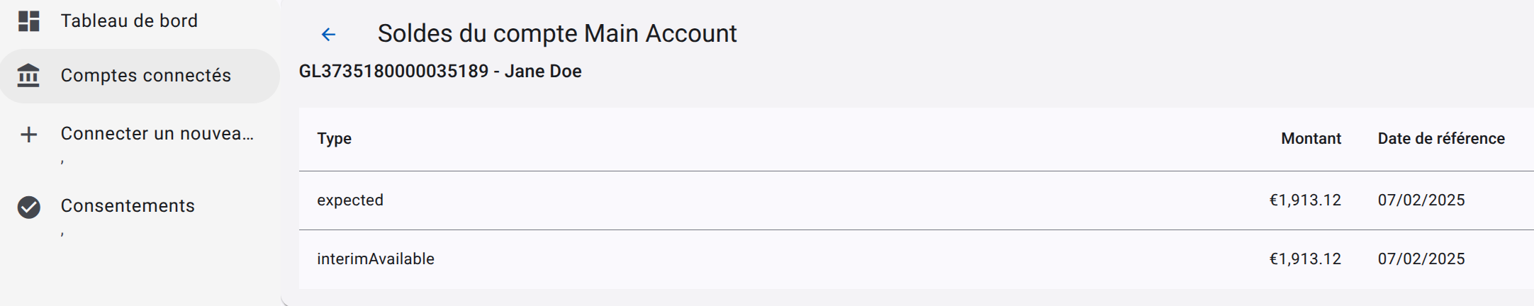The width and height of the screenshot is (1534, 306).
Task: Click the amount in the interimAvailable row
Action: click(1304, 259)
